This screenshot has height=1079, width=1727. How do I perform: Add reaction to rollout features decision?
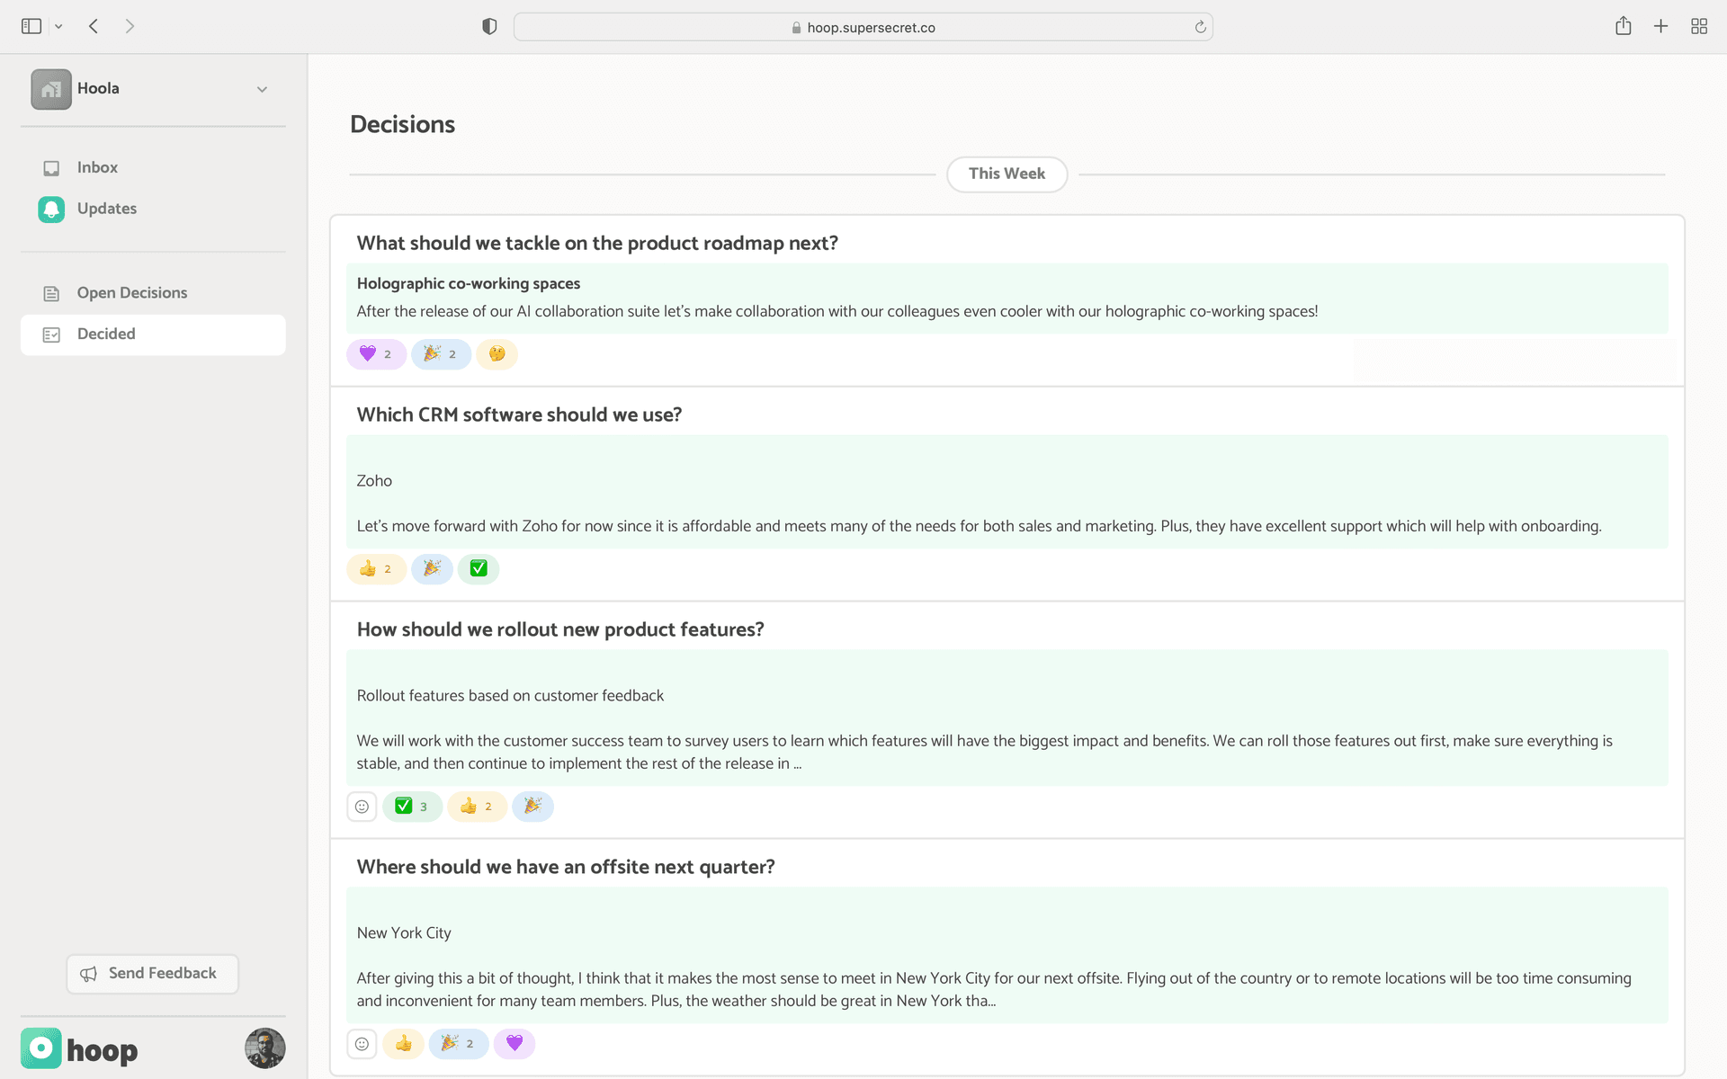pyautogui.click(x=362, y=807)
